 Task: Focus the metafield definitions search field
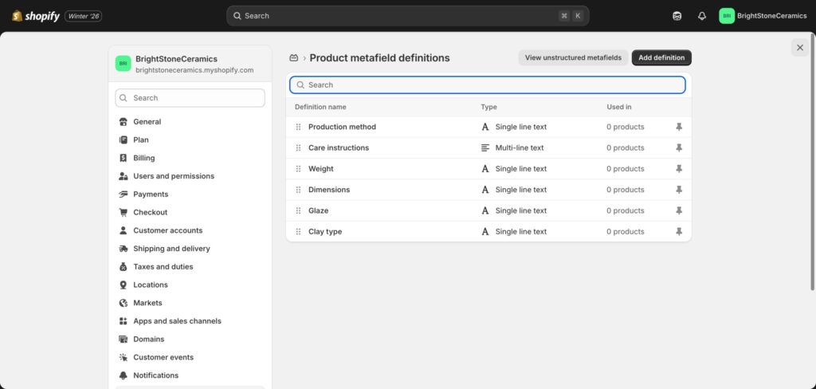[488, 84]
